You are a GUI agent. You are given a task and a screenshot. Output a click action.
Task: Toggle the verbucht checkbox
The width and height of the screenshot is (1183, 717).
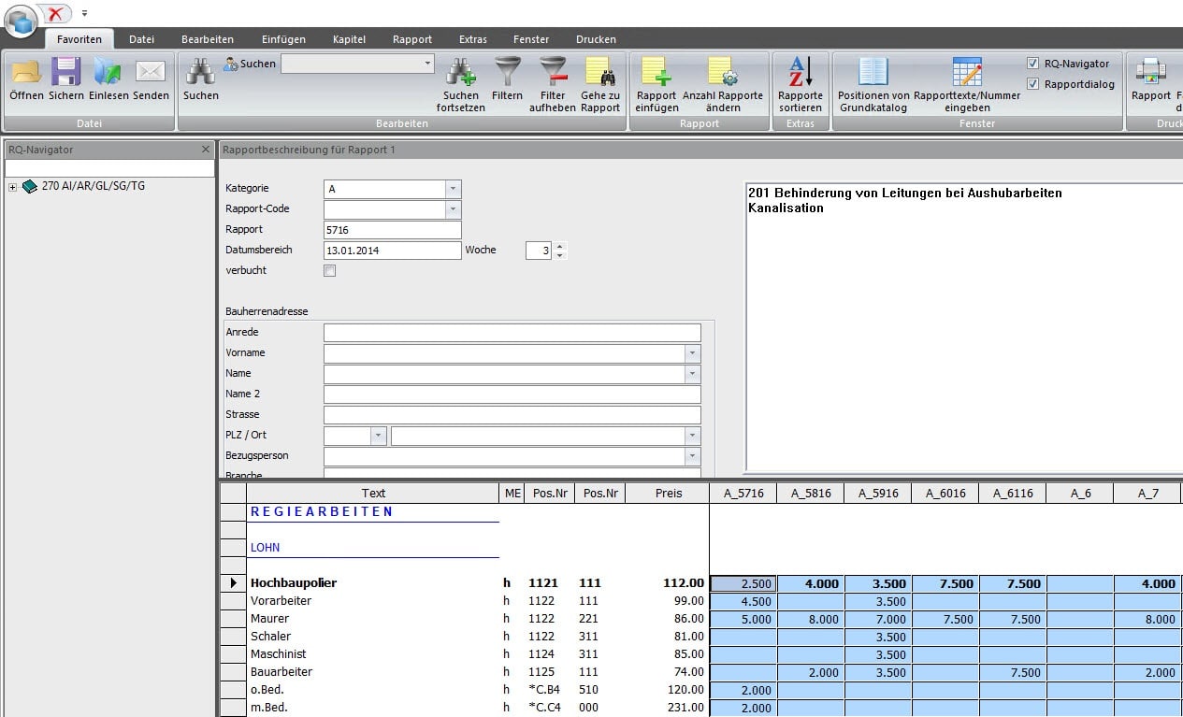pyautogui.click(x=329, y=271)
